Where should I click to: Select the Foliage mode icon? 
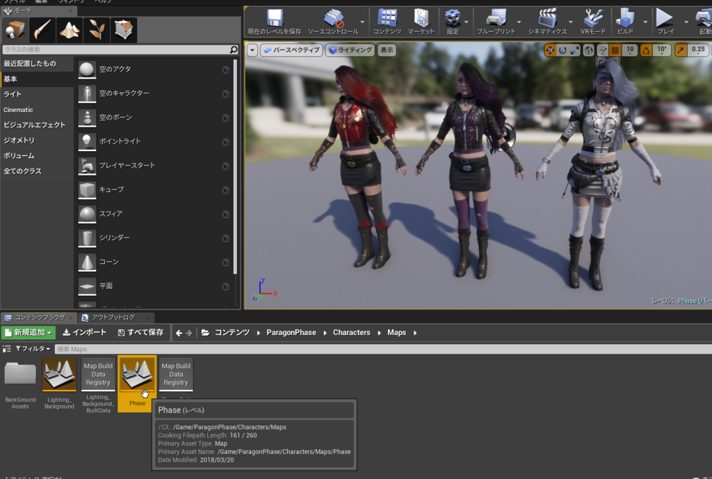(x=96, y=30)
